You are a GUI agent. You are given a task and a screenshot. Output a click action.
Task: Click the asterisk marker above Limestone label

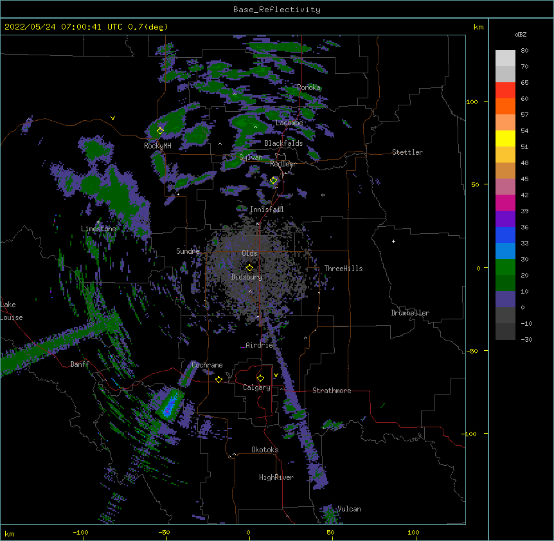[98, 222]
